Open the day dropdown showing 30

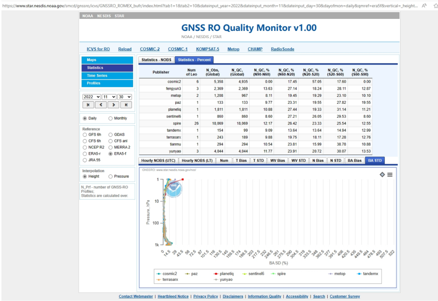[x=124, y=97]
